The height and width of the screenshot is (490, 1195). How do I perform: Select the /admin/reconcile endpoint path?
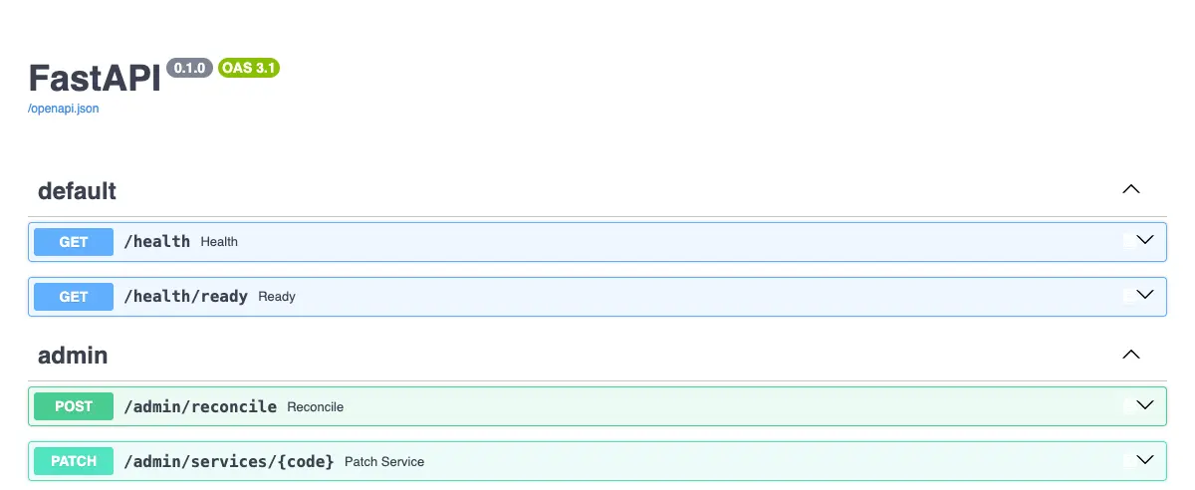[x=200, y=406]
